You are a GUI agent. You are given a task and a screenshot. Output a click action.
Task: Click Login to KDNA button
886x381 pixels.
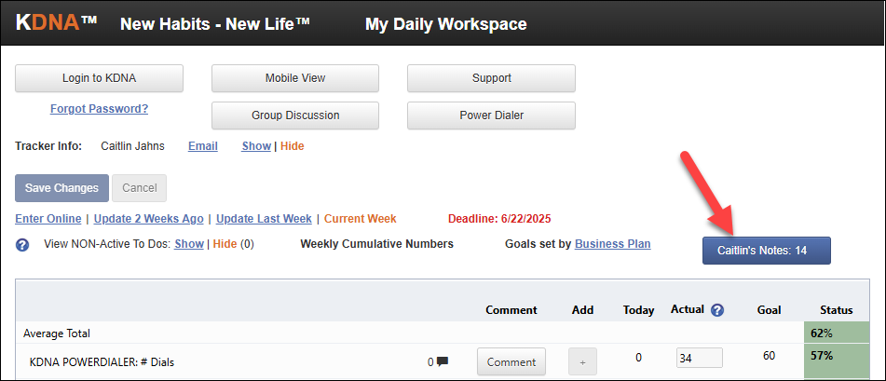coord(99,78)
